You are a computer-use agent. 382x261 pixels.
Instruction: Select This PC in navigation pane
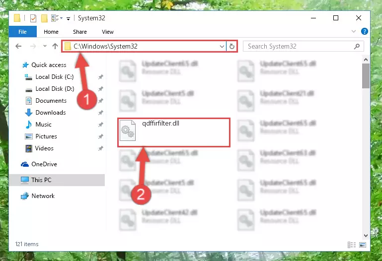[57, 180]
